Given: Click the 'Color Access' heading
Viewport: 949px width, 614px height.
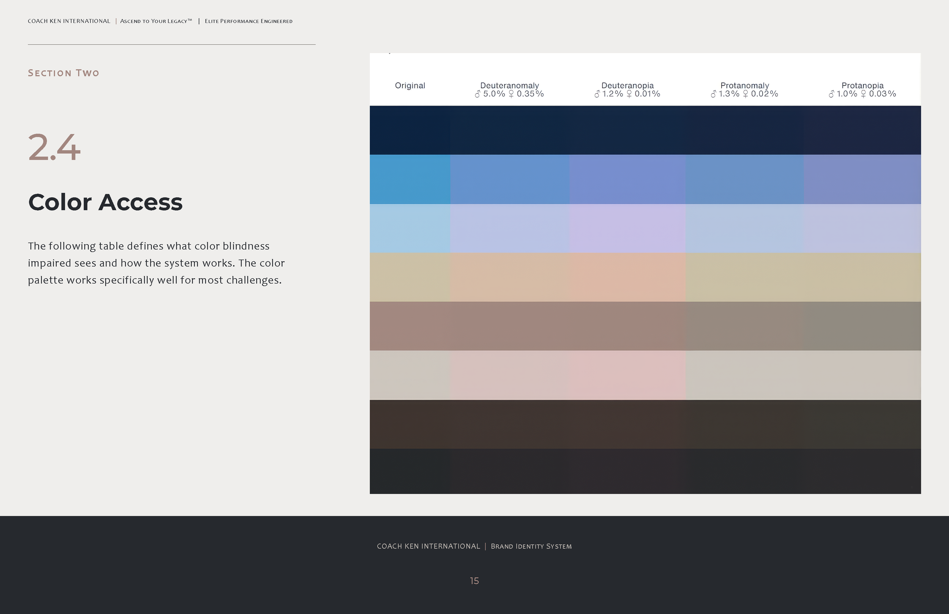Looking at the screenshot, I should click(x=105, y=202).
